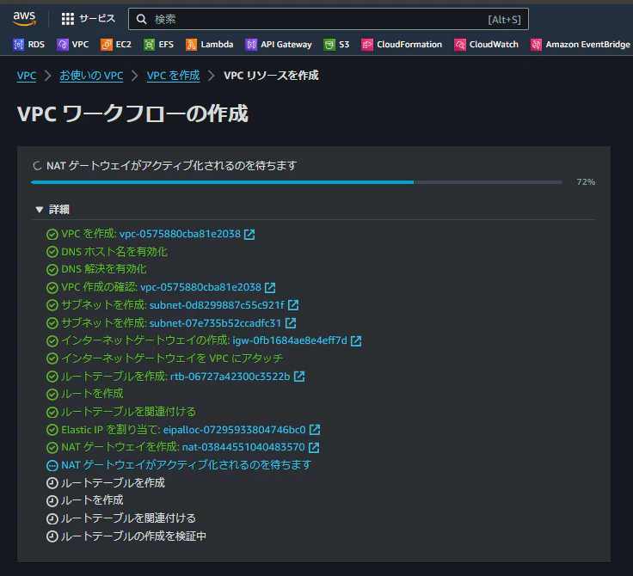Go to VPC breadcrumb link
This screenshot has height=576, width=633.
point(27,76)
